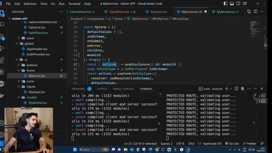Open File Explorer from the taskbar
272x153 pixels.
pos(125,150)
